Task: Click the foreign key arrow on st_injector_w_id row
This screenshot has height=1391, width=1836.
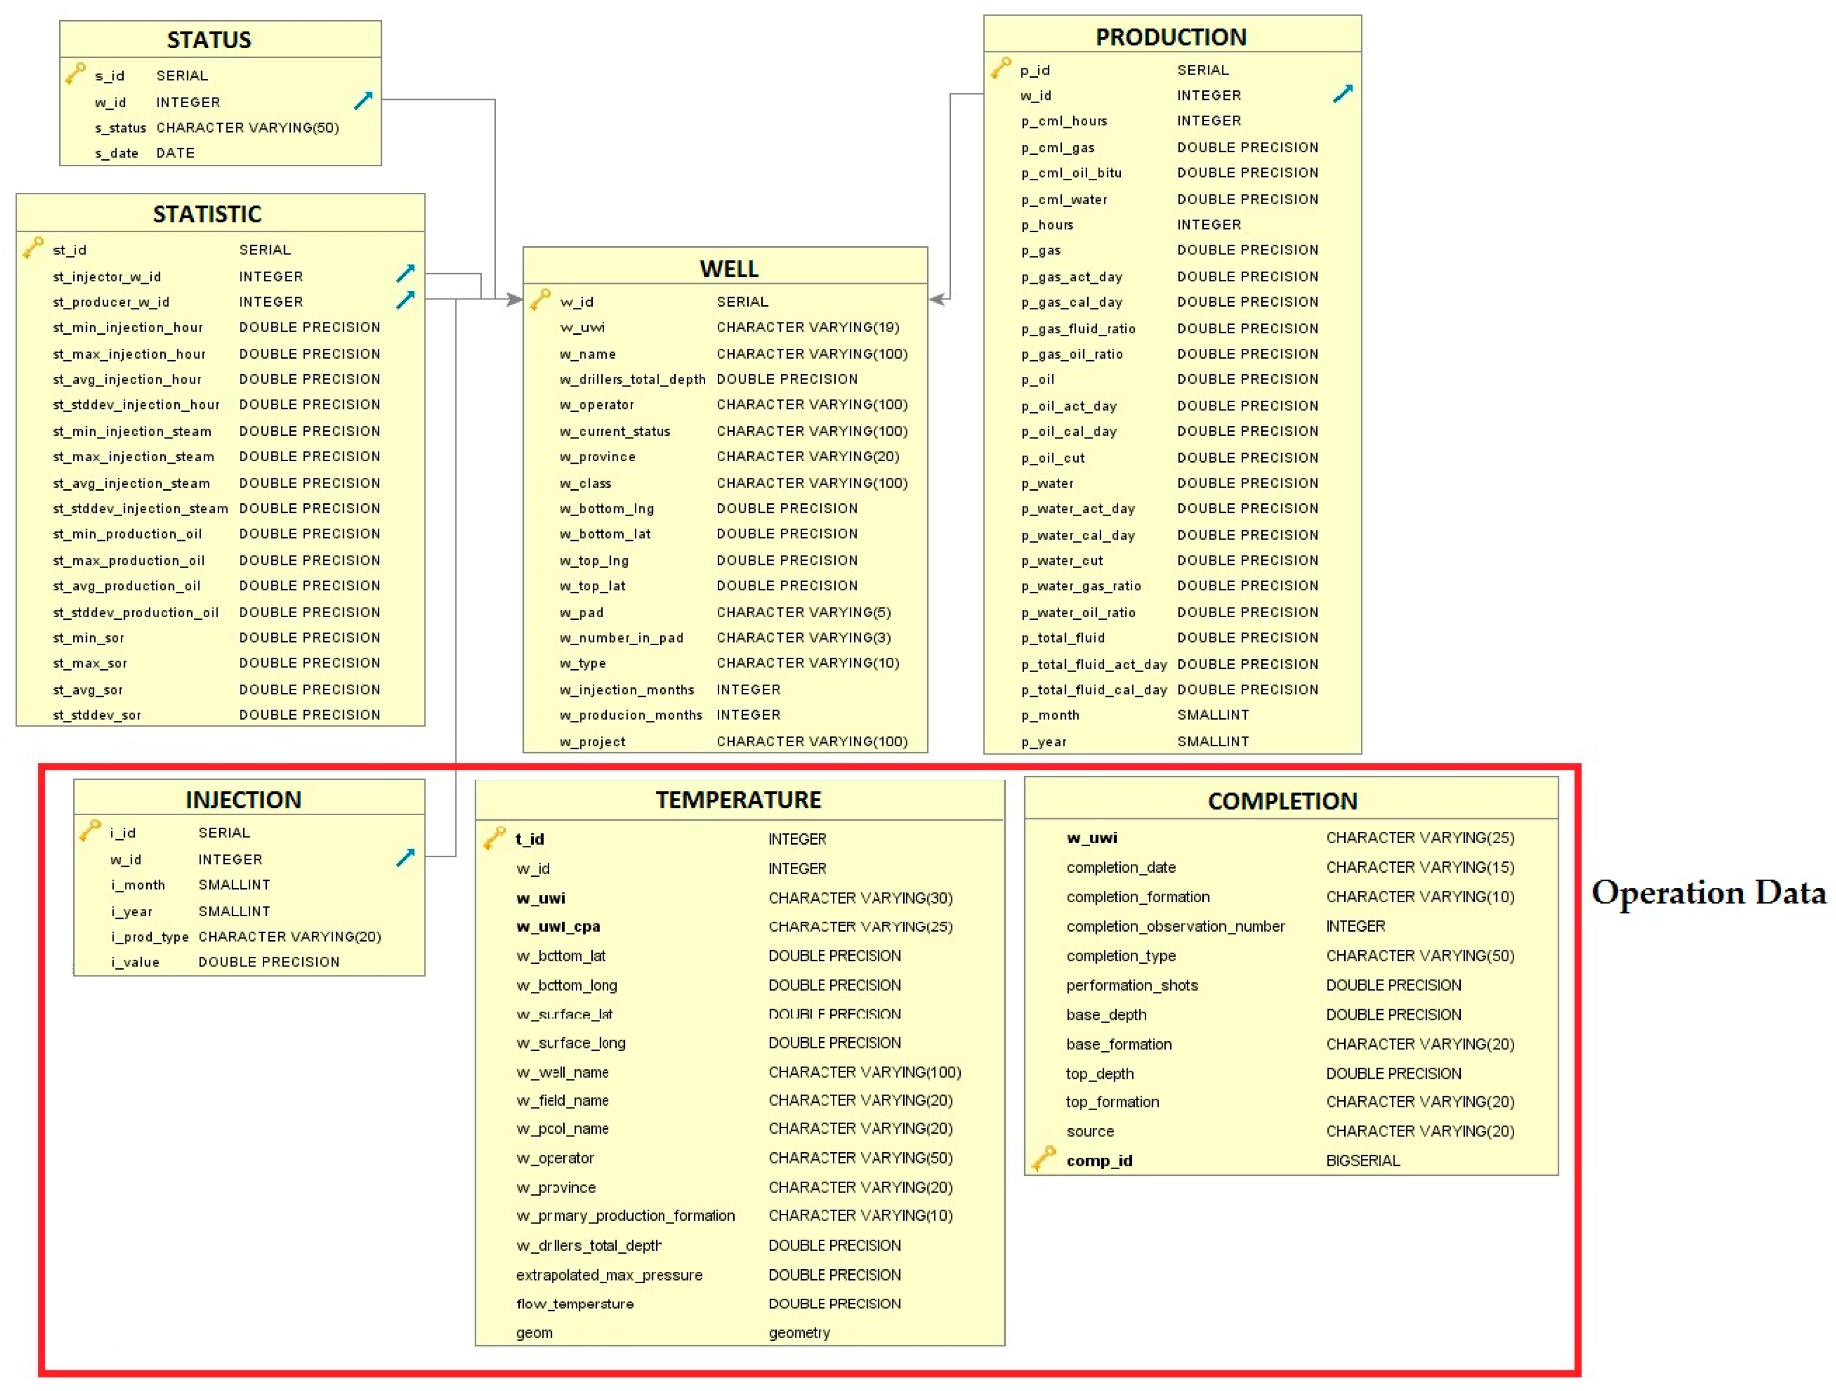Action: click(405, 273)
